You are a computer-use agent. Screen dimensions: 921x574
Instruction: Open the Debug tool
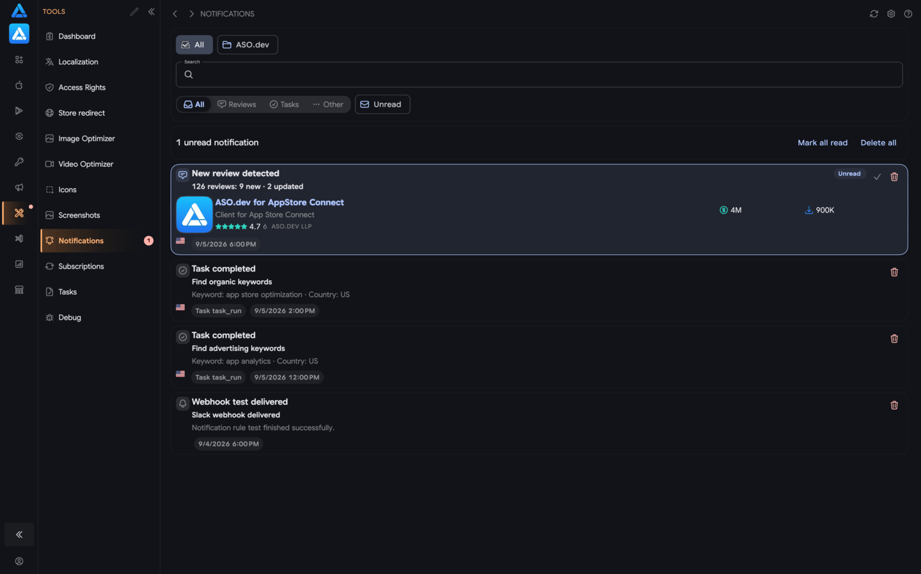tap(98, 318)
